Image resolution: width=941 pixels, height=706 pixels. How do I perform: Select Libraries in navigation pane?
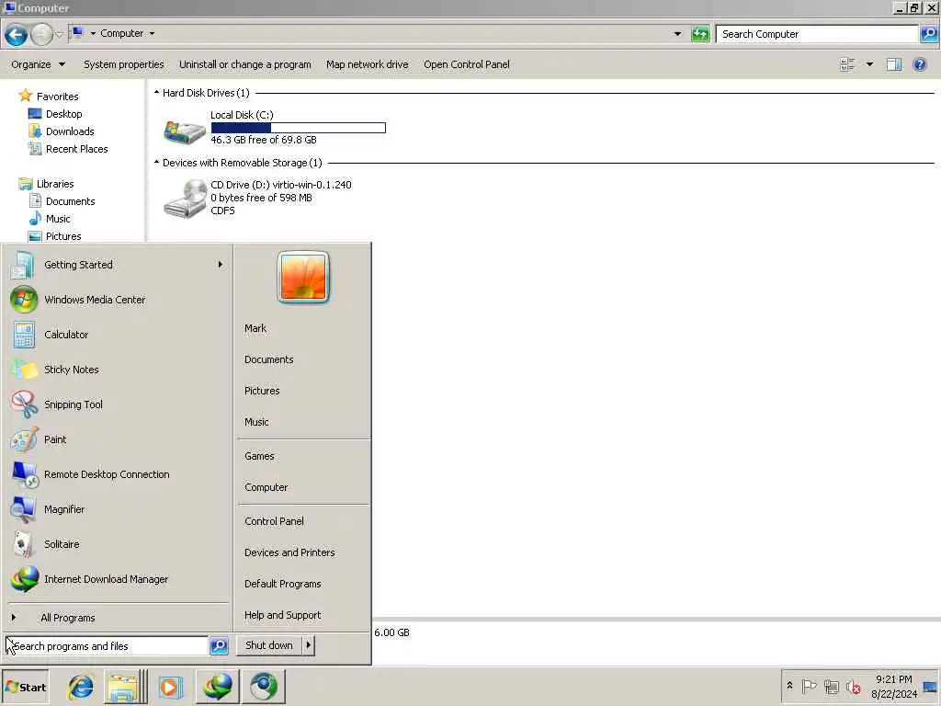[54, 184]
